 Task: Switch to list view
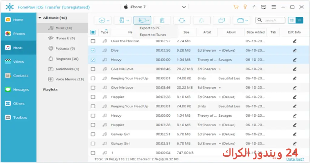click(x=299, y=20)
